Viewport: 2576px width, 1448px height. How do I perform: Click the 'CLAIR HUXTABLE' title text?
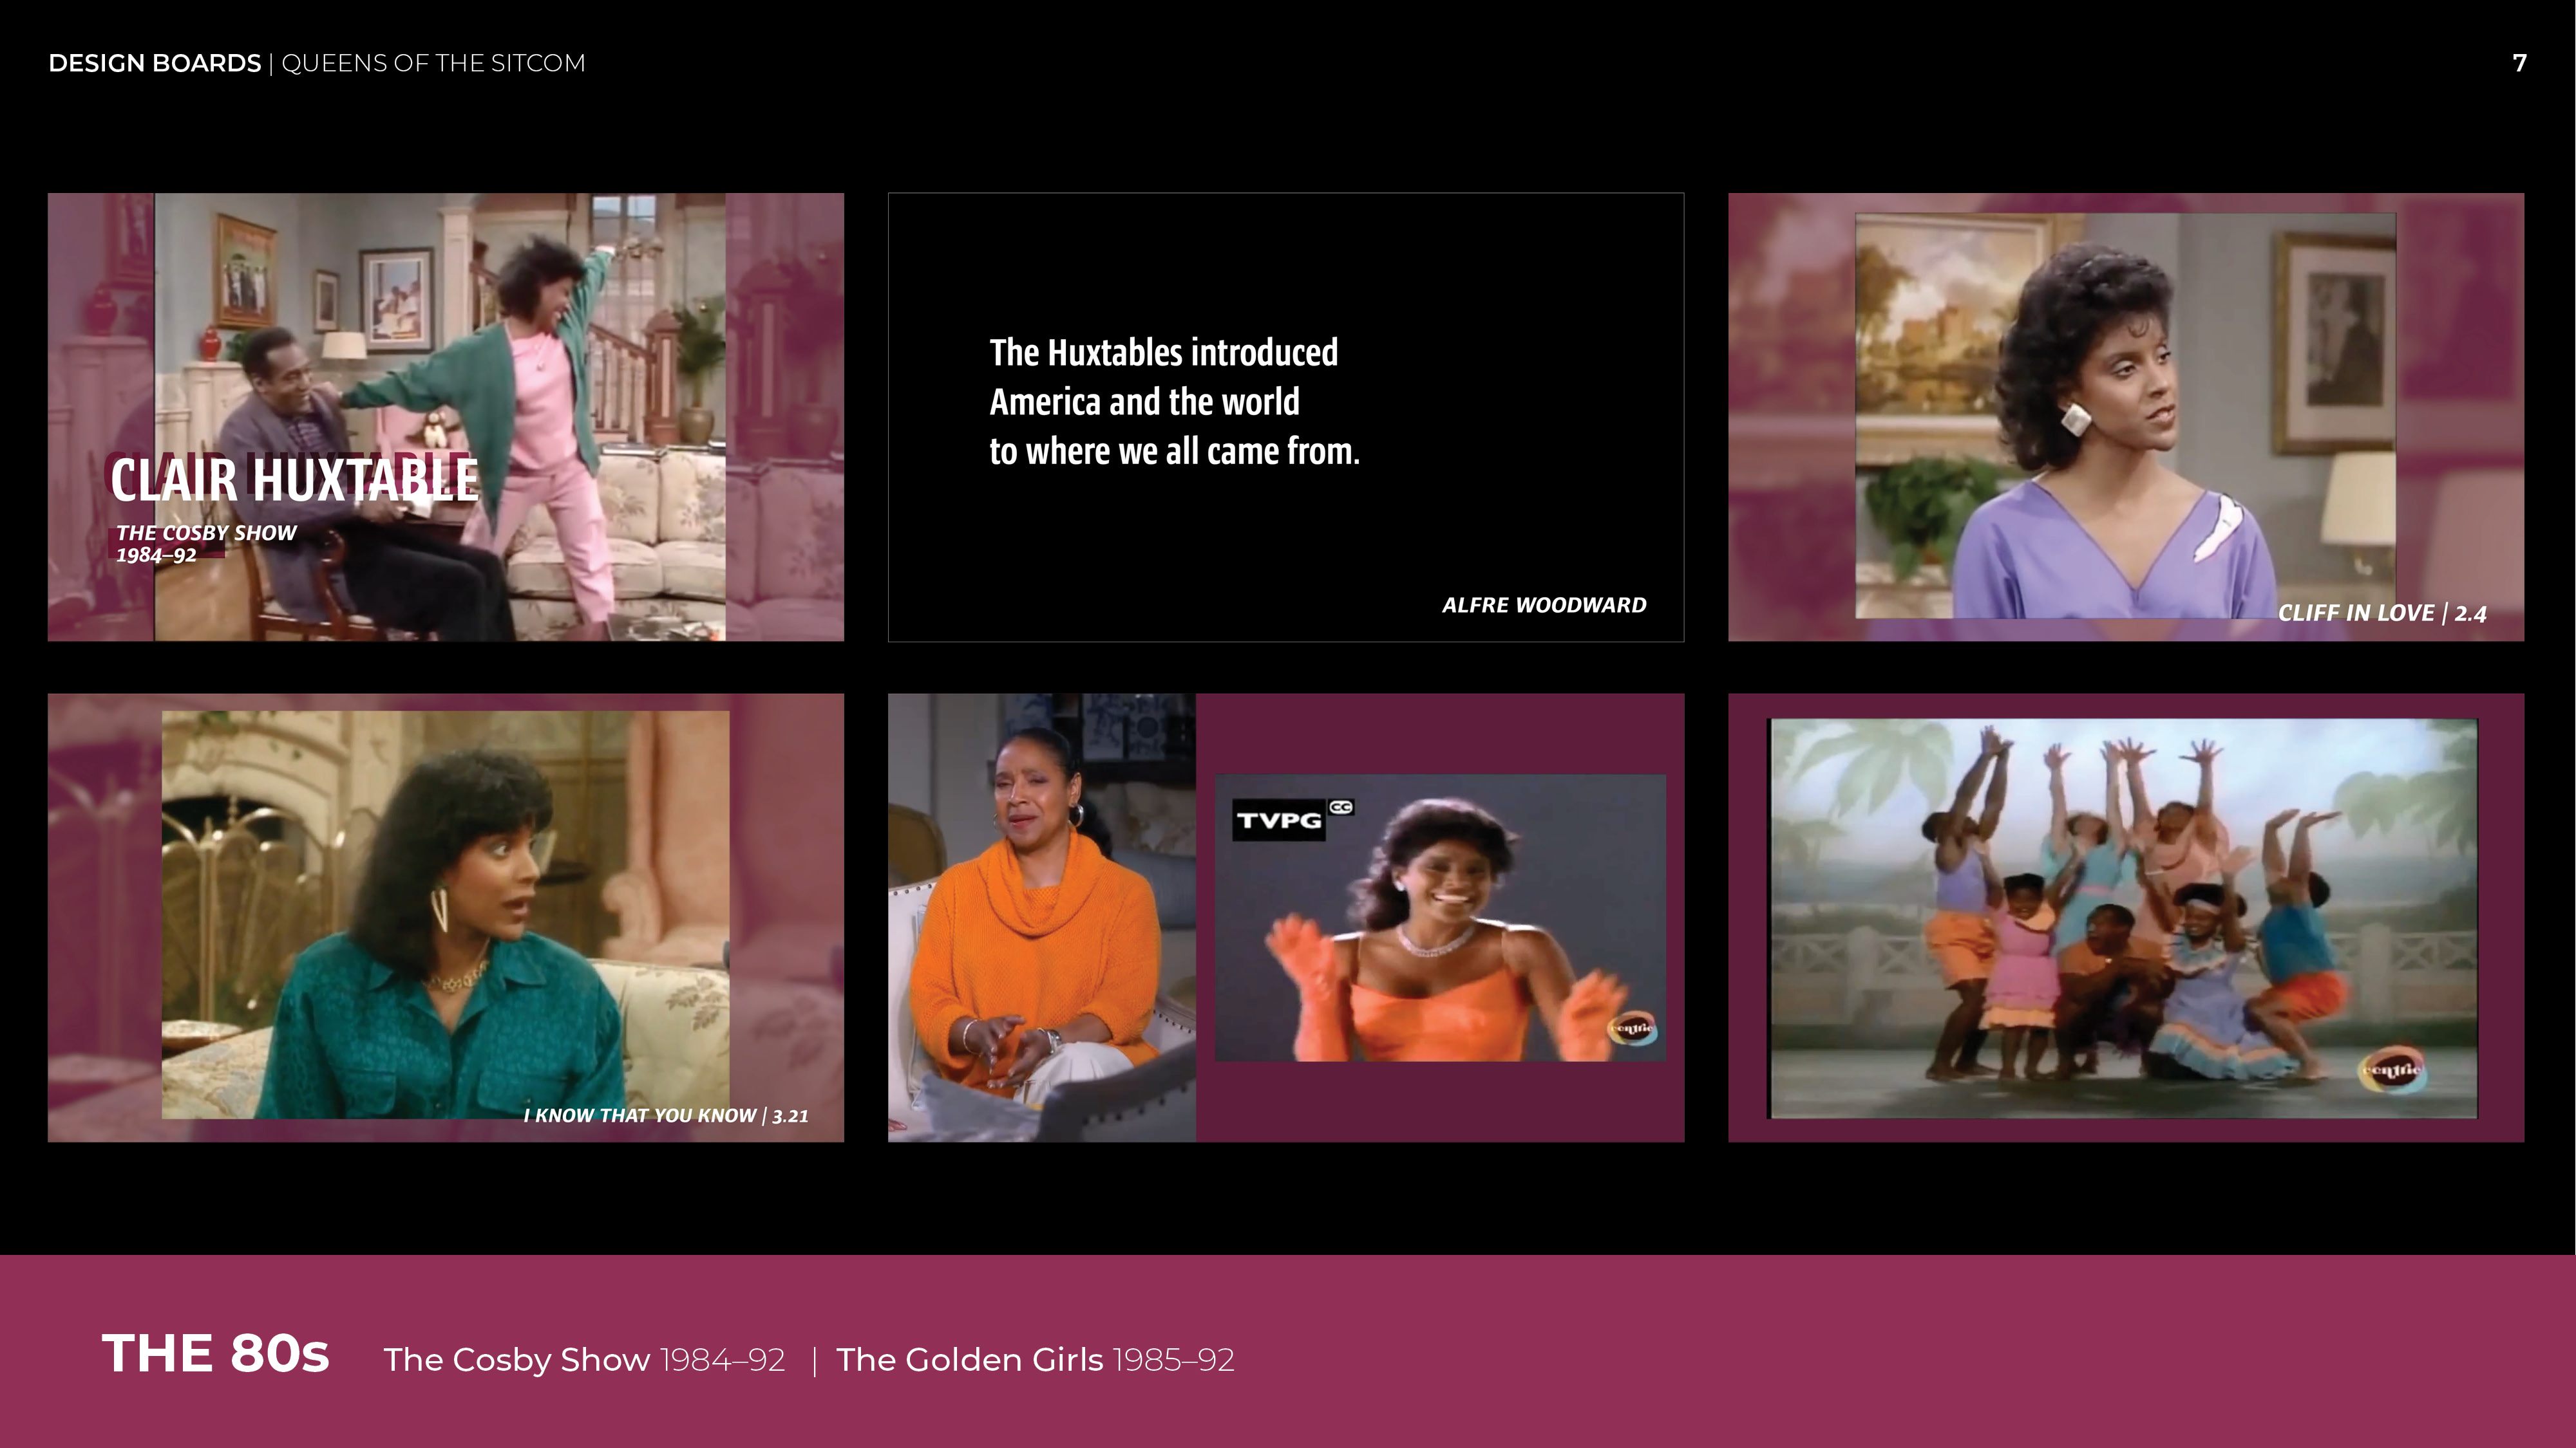pyautogui.click(x=294, y=479)
